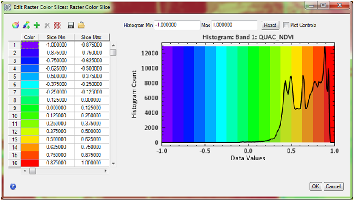Cancel the color slice dialog

(333, 186)
